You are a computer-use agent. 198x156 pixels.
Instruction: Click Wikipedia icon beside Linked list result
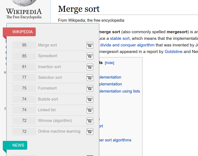90,110
